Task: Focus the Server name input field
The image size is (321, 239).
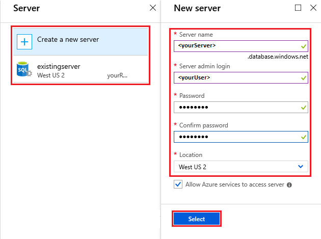Action: click(x=240, y=46)
